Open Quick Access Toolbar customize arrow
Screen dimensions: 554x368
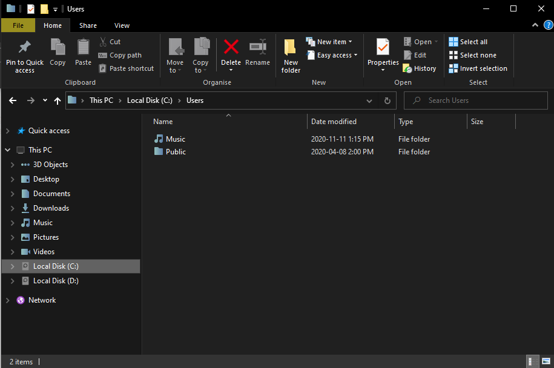point(55,10)
